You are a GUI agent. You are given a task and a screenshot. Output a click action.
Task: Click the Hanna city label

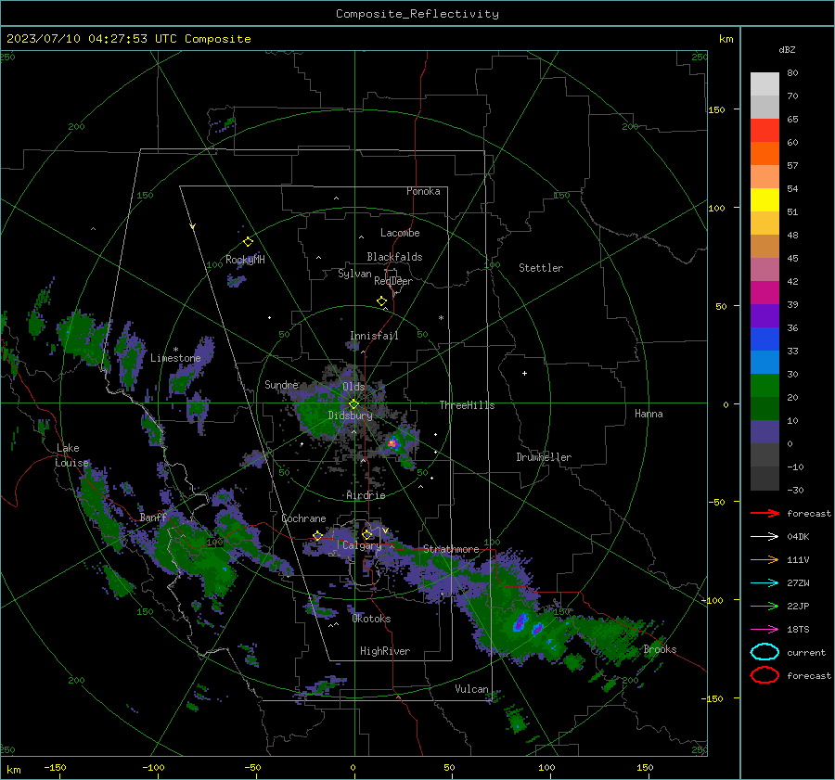(x=649, y=414)
